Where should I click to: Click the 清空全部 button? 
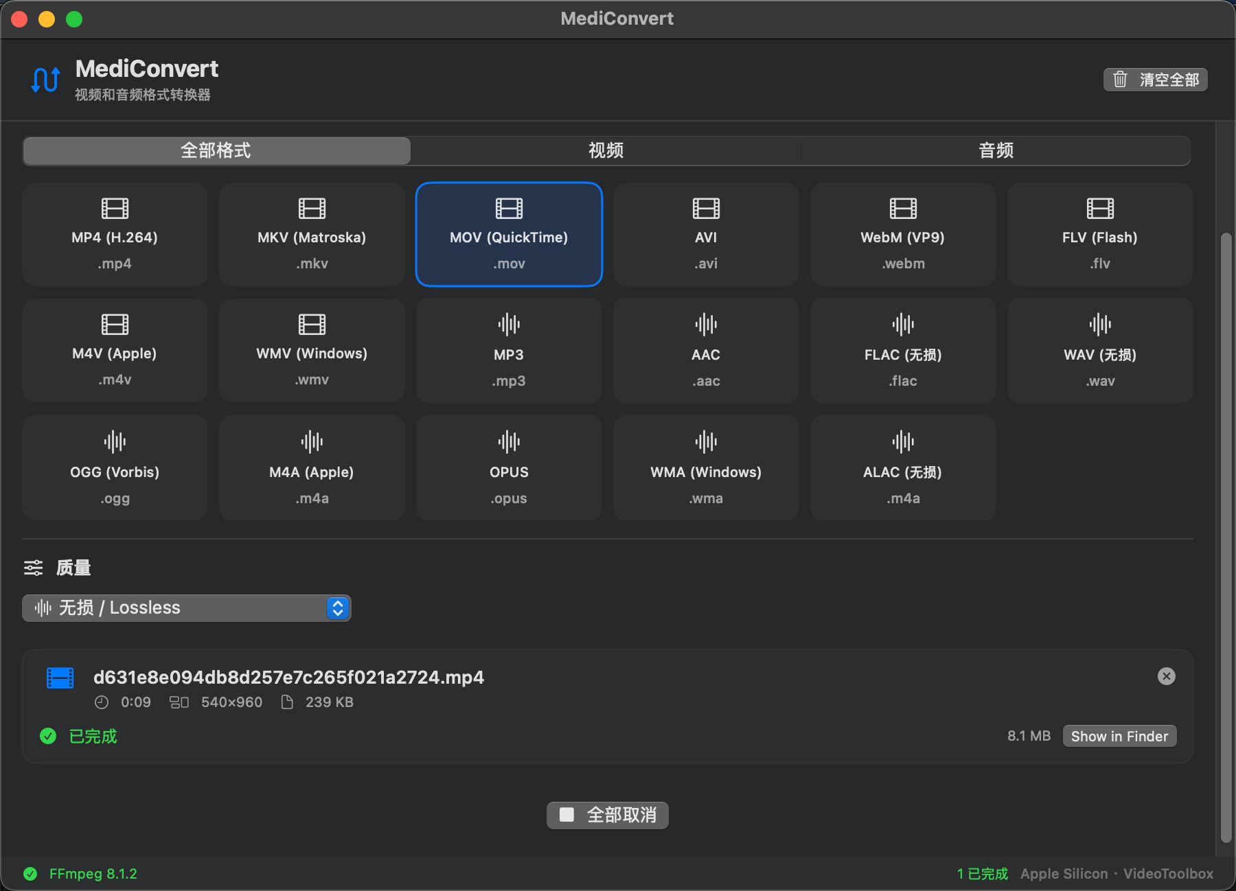click(1156, 80)
